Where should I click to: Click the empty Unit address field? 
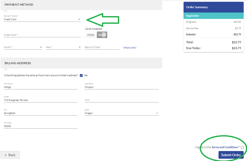point(122,100)
